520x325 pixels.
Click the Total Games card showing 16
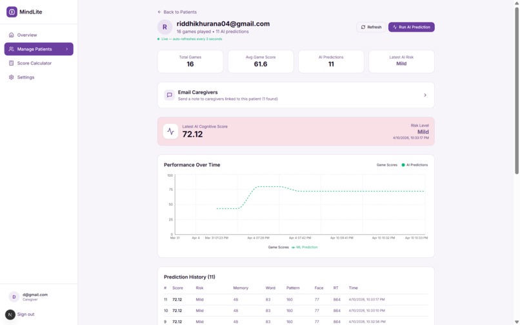coord(190,61)
